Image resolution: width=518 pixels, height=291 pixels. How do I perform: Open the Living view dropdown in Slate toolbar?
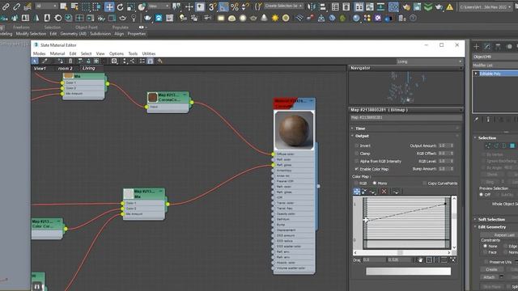430,61
